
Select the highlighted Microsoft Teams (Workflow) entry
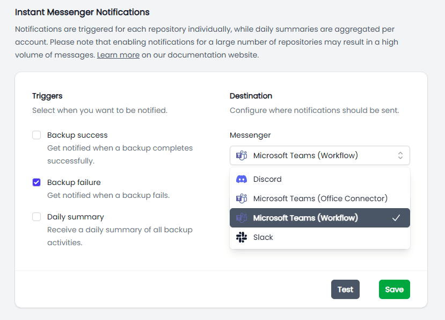305,218
